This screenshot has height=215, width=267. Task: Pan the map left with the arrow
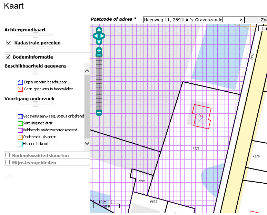(95, 36)
